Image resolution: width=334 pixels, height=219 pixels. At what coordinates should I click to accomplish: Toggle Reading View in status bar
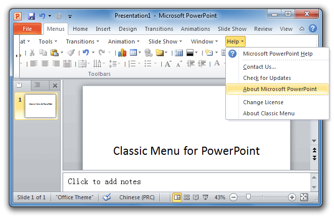(196, 197)
